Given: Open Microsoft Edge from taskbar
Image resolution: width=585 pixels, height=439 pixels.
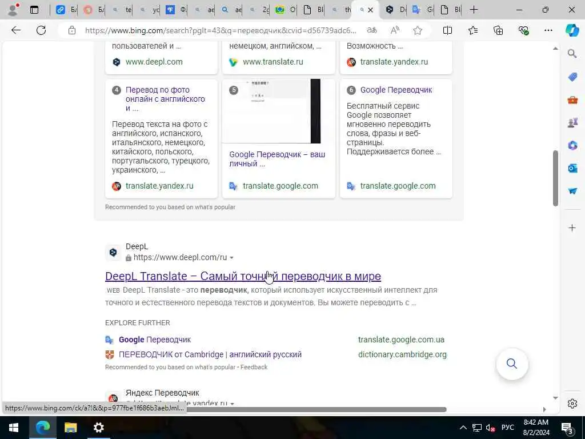Looking at the screenshot, I should [42, 428].
